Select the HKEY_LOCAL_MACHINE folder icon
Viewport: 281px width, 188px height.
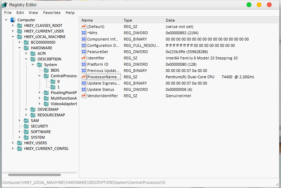coord(20,37)
